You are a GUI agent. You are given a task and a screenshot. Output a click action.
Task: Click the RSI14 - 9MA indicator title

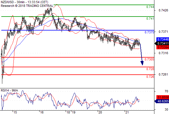pos(9,91)
